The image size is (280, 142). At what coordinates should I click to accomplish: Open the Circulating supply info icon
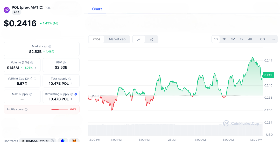72,94
